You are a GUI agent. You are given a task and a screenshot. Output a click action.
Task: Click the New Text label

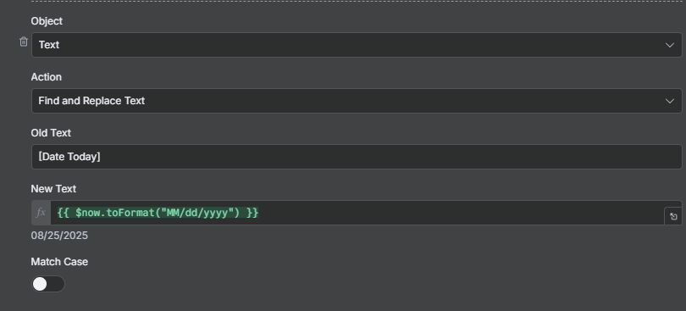coord(53,189)
